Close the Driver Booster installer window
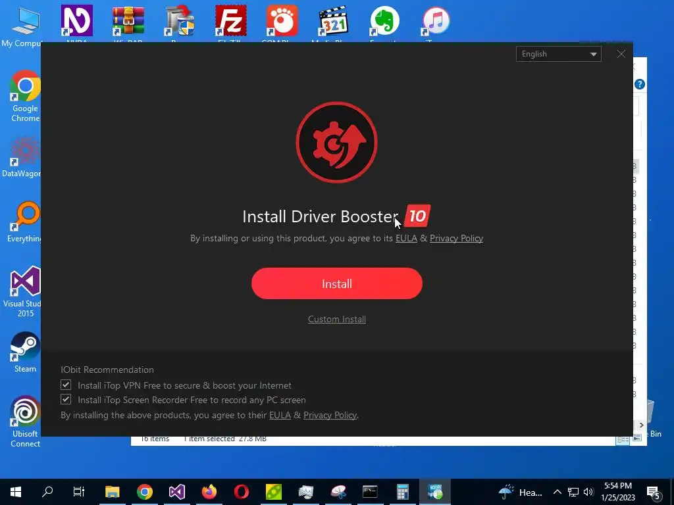Viewport: 674px width, 505px height. tap(621, 54)
